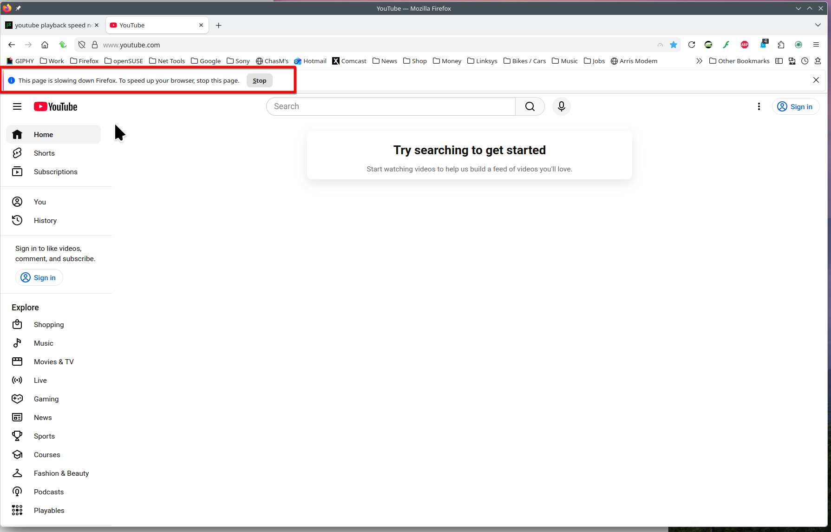Close the youtube playback speed tab

coord(97,25)
